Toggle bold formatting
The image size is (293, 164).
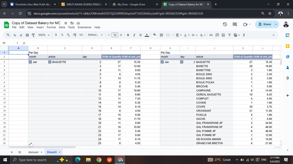coord(128,35)
